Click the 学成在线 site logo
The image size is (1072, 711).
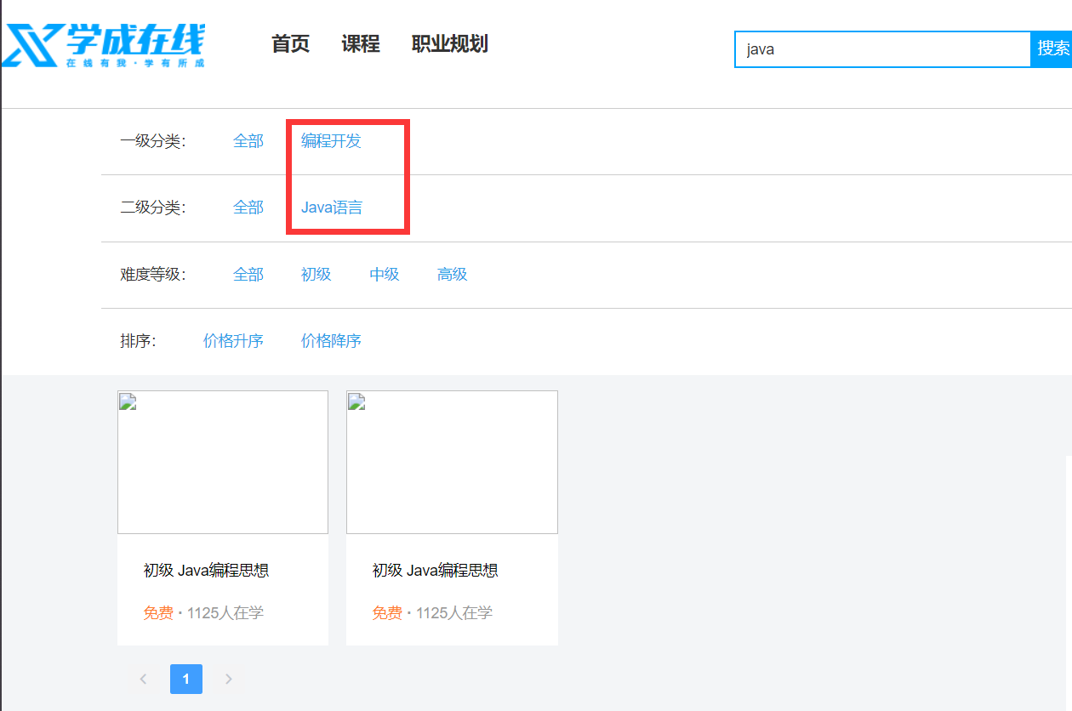[104, 45]
